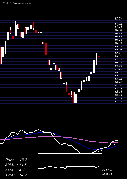Select the 15.3 price axis label
Viewport: 127px width, 179px height.
click(x=117, y=53)
